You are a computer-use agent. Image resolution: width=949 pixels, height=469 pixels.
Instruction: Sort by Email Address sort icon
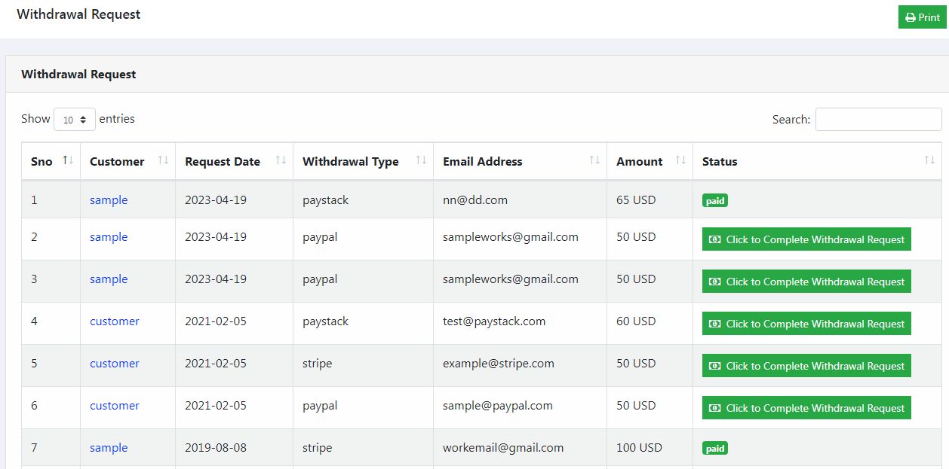pyautogui.click(x=594, y=160)
